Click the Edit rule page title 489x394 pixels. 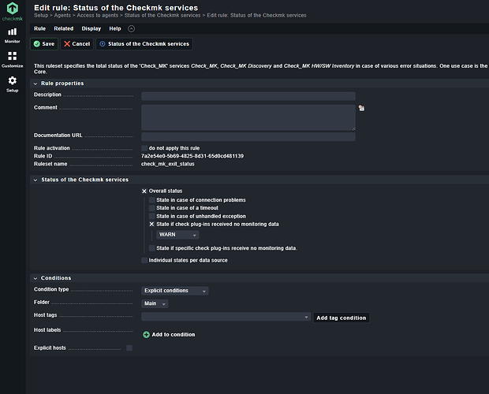tap(116, 7)
